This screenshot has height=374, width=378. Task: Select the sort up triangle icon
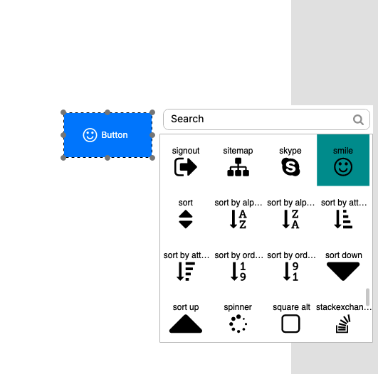point(186,324)
